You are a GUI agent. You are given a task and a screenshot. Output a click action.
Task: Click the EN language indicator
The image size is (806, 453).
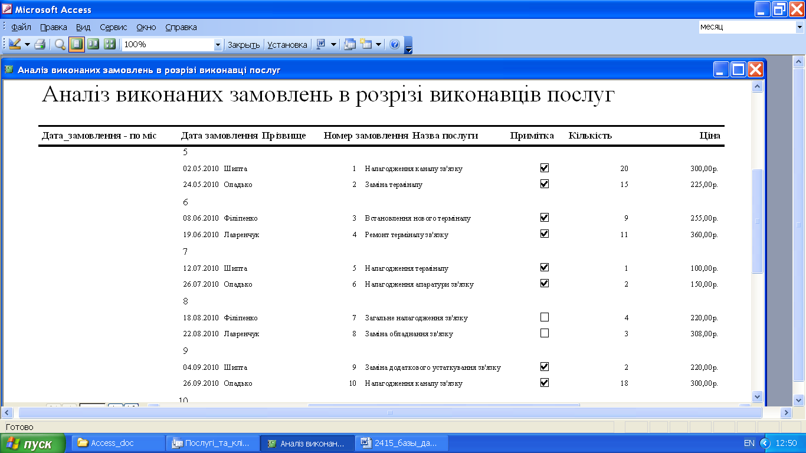click(749, 443)
